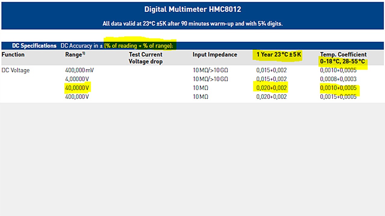Click the Function column header
385x216 pixels.
13,55
